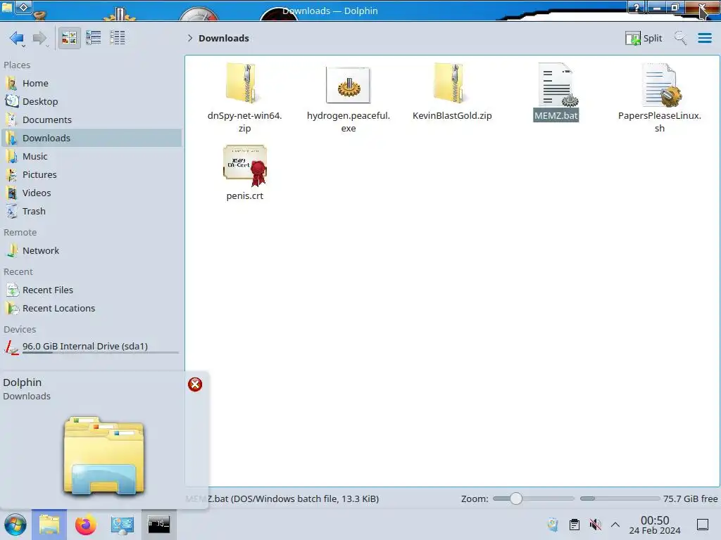Launch Firefox from the taskbar
This screenshot has height=540, width=721.
pyautogui.click(x=85, y=525)
